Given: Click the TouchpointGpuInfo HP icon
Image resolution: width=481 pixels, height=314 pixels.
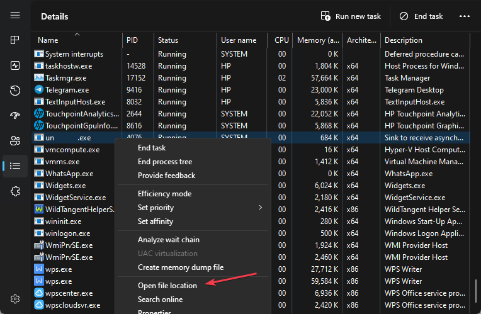Looking at the screenshot, I should (38, 125).
